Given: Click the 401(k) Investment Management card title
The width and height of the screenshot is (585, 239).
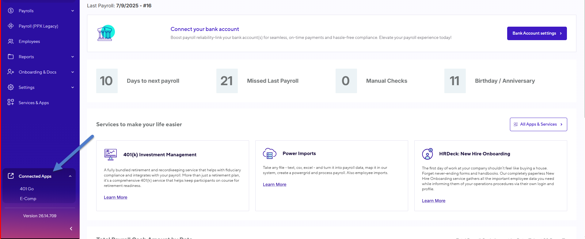Looking at the screenshot, I should (x=160, y=155).
